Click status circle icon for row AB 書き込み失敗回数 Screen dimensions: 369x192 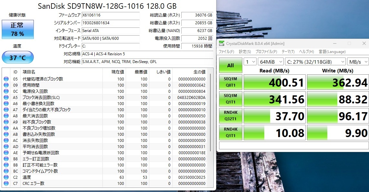pos(6,134)
